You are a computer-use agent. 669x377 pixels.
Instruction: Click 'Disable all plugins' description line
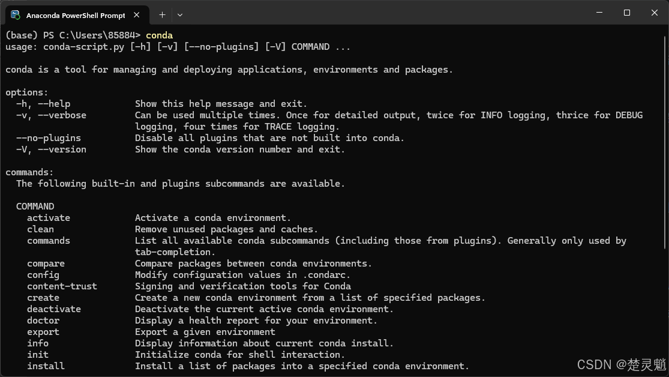click(x=269, y=138)
